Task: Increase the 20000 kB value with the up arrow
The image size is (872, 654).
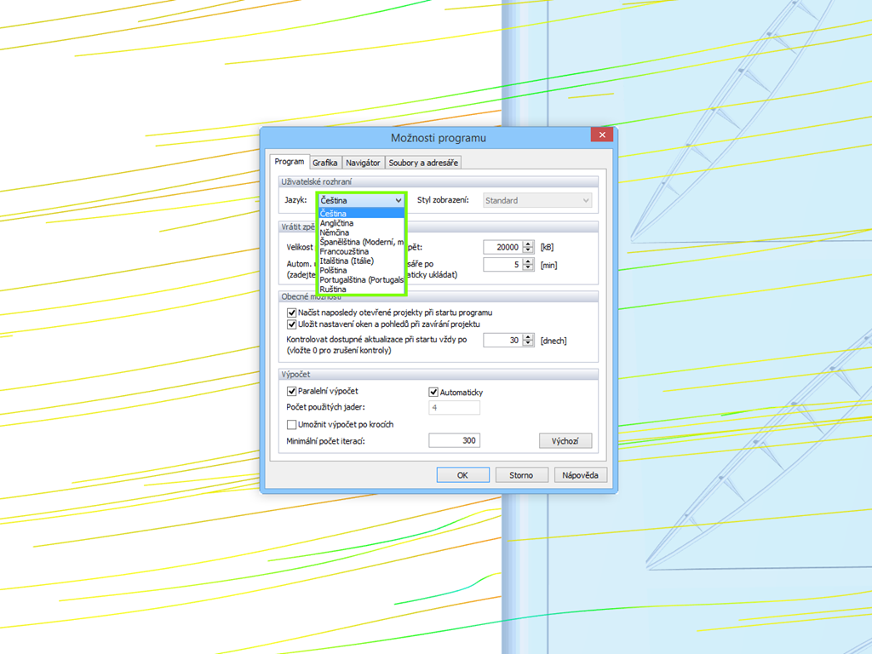Action: coord(529,243)
